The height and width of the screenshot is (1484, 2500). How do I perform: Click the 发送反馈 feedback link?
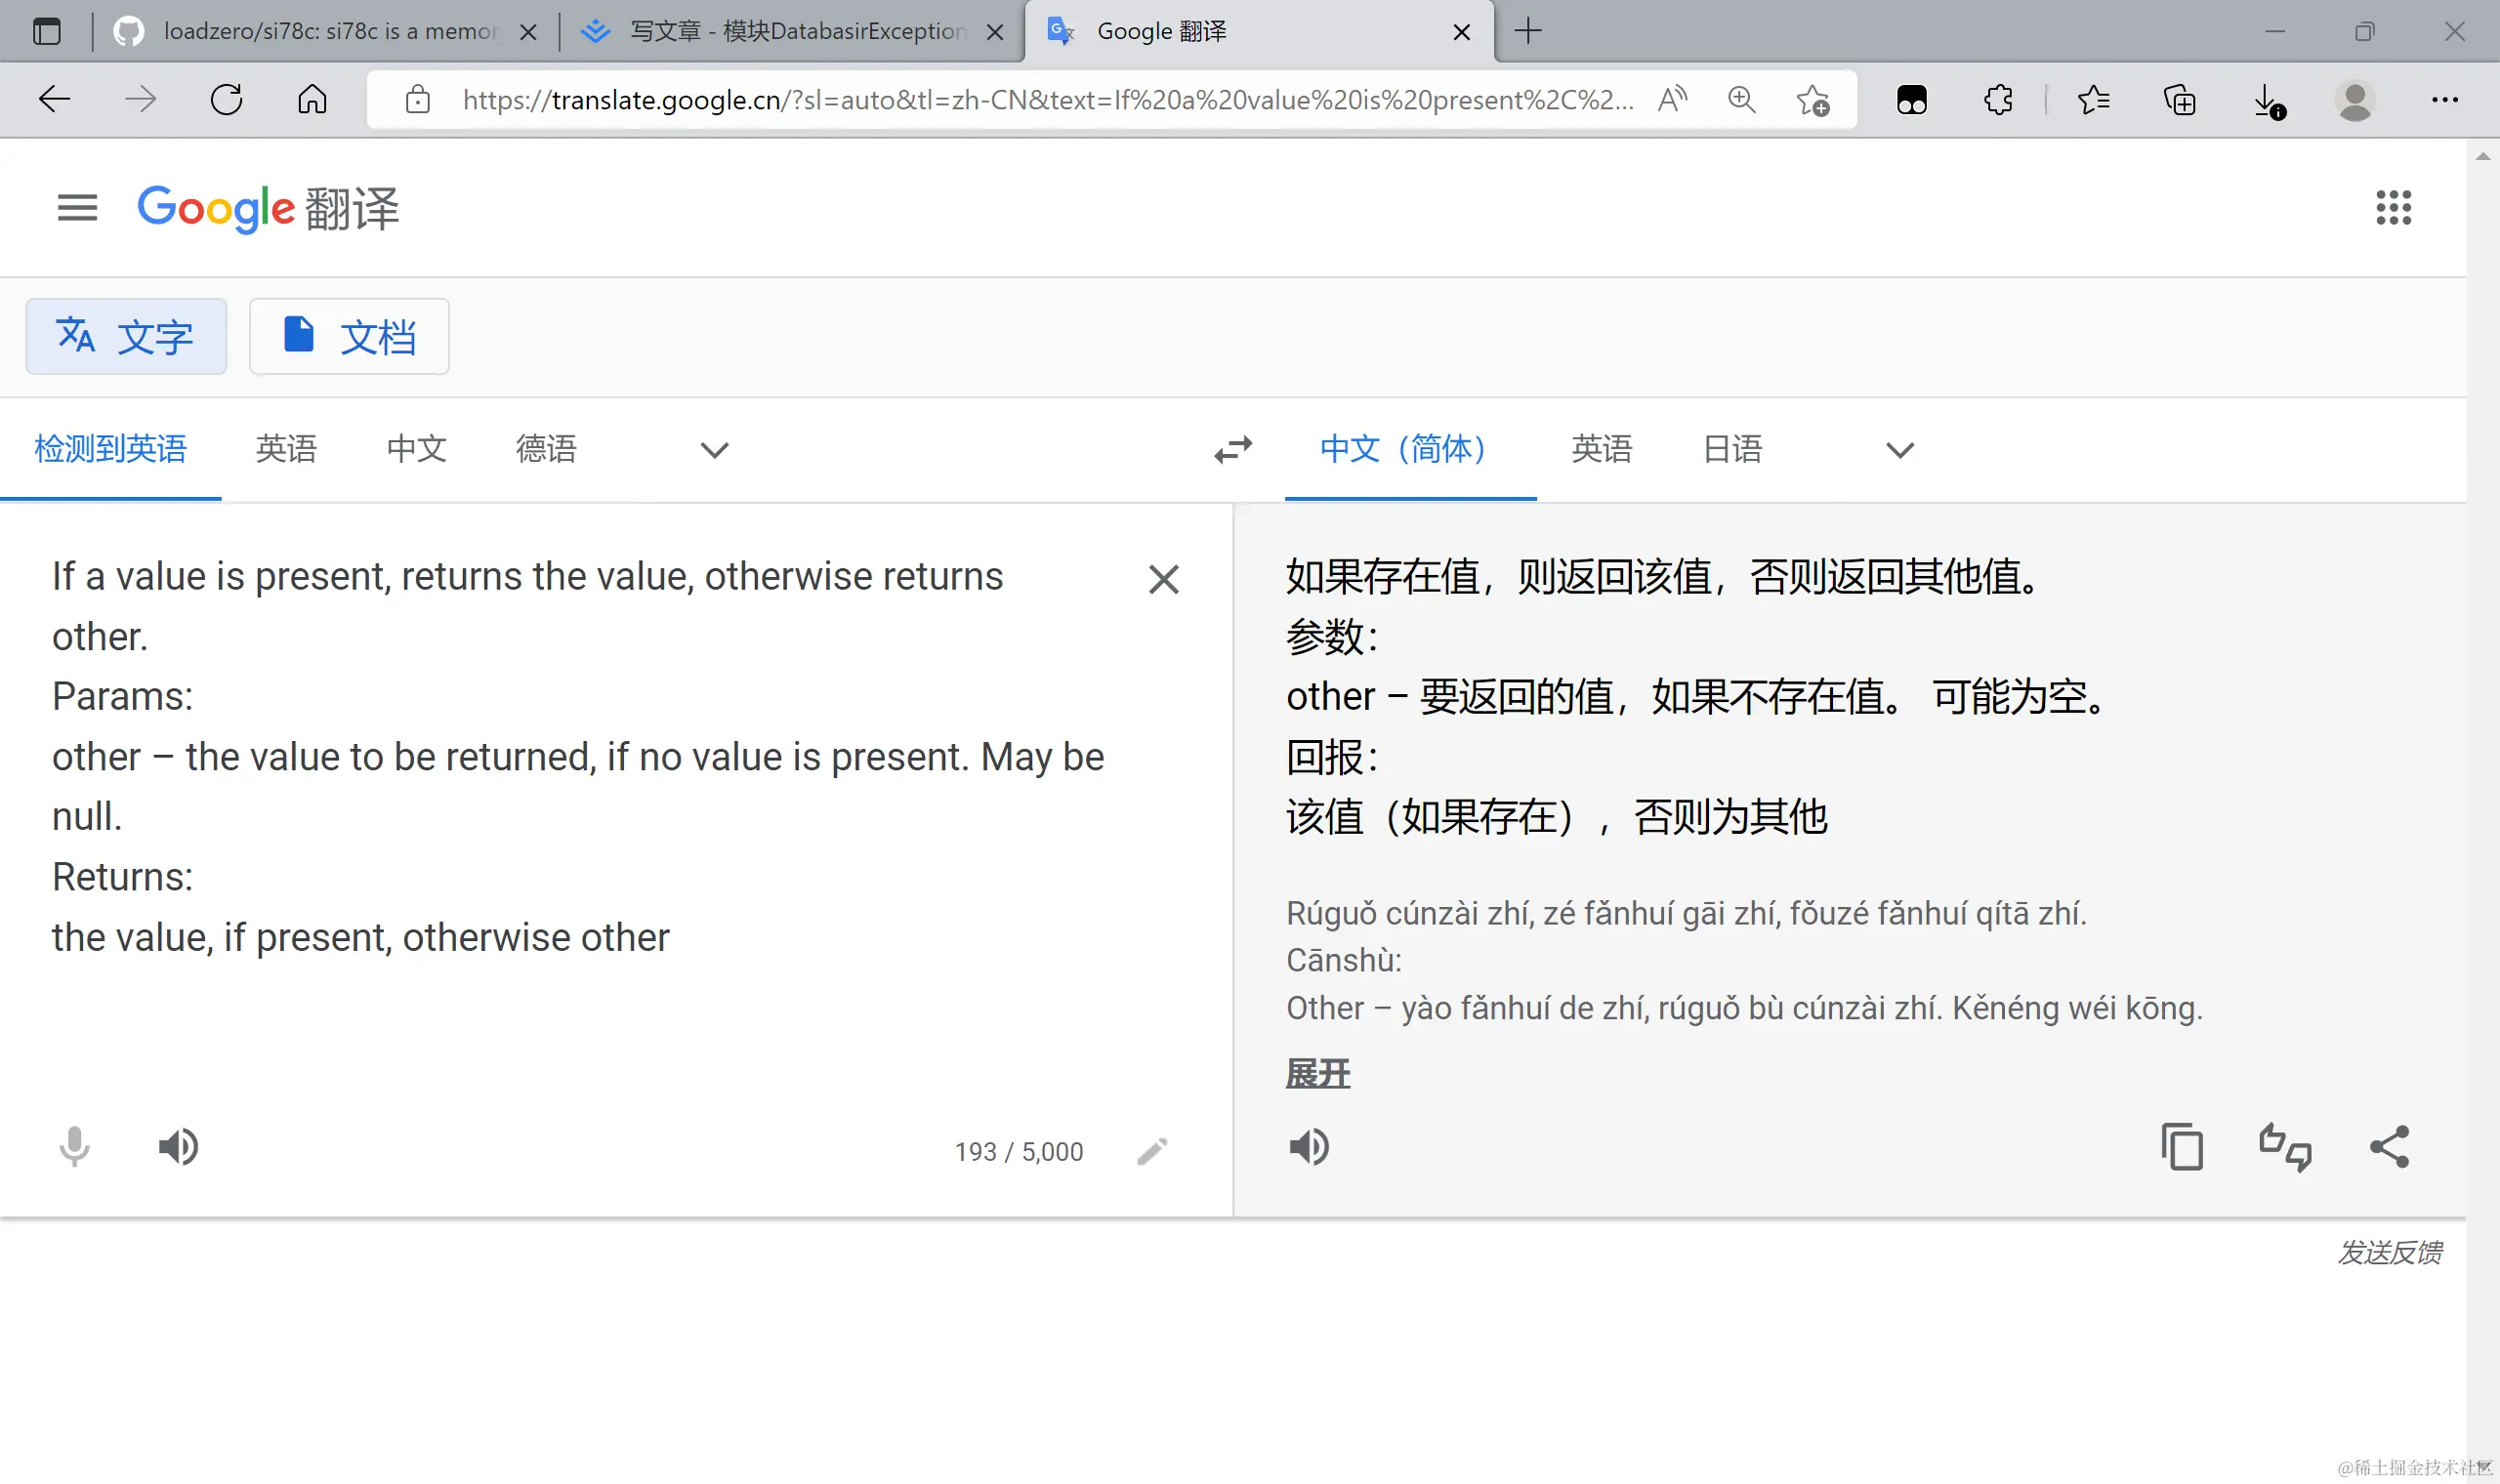(2389, 1252)
